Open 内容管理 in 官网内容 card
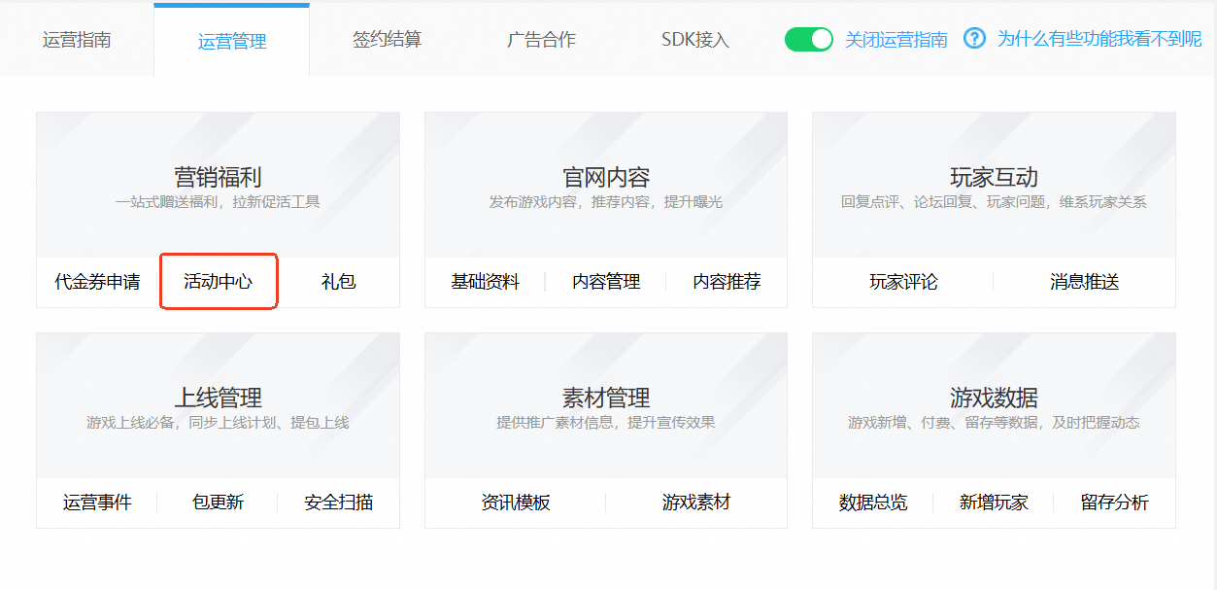 tap(606, 282)
